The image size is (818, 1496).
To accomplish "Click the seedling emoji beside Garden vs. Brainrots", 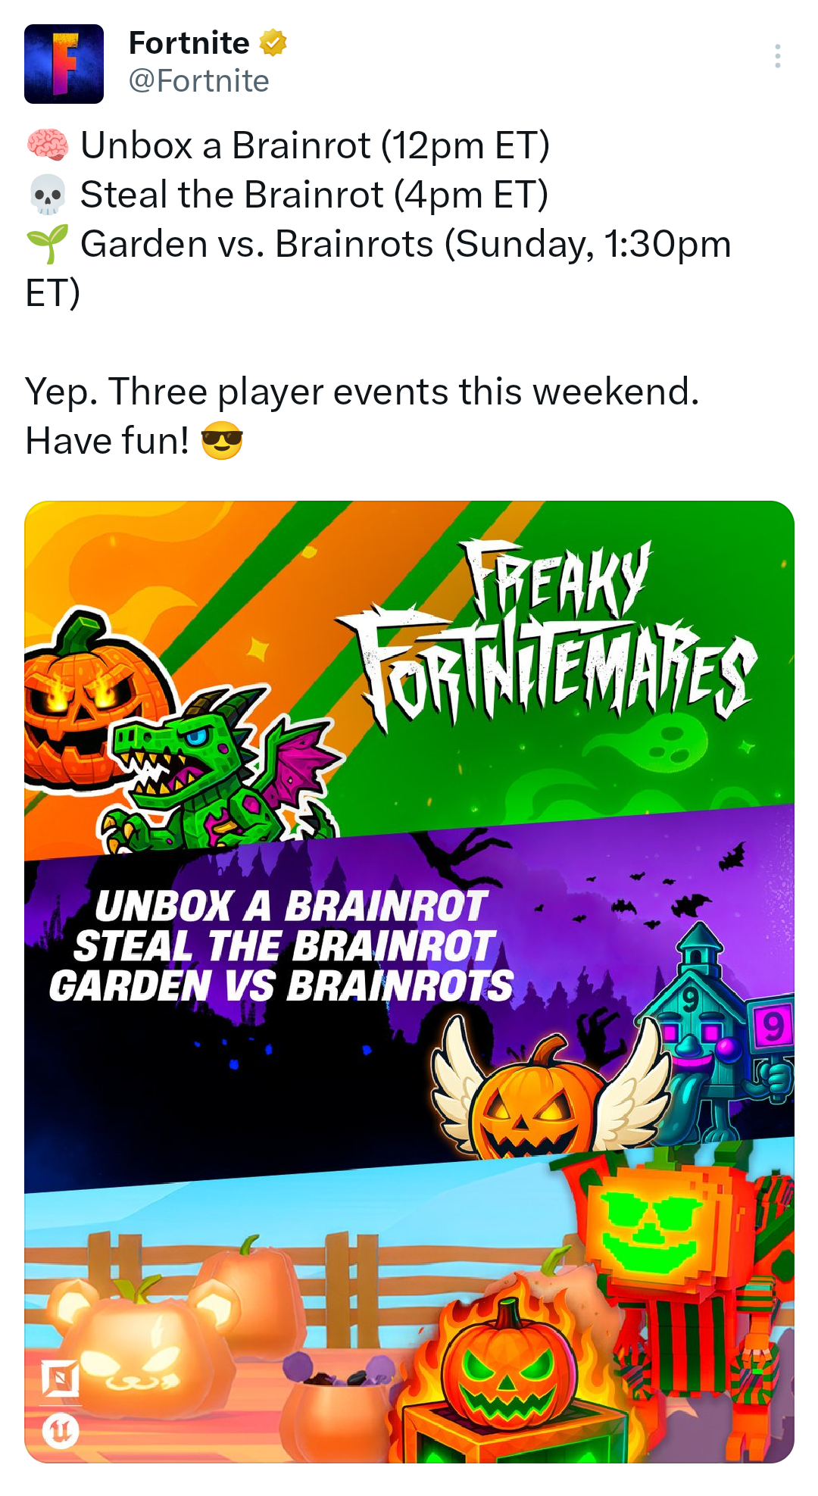I will point(48,244).
